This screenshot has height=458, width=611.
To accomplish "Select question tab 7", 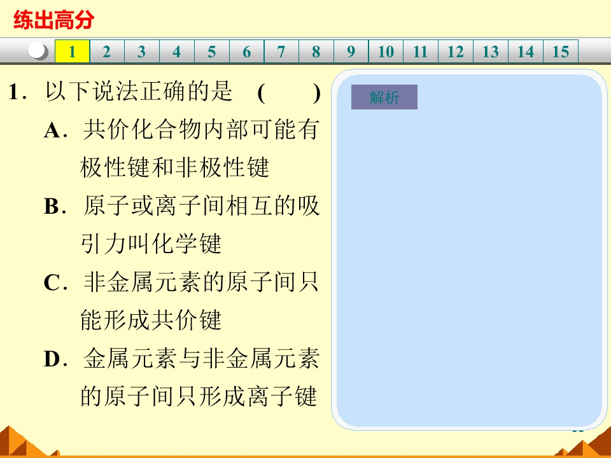I will pyautogui.click(x=281, y=51).
